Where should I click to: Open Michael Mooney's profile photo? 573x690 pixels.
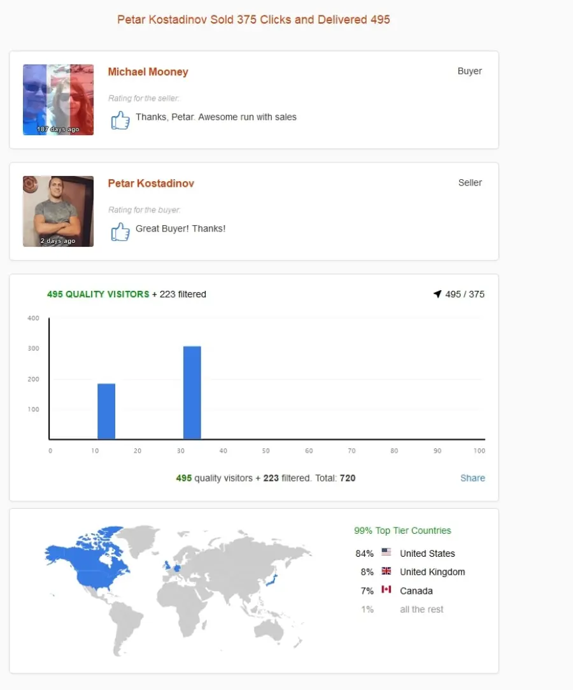(x=58, y=100)
